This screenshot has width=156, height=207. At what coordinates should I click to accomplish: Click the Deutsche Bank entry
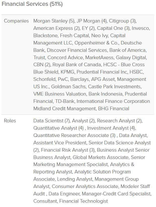[x=88, y=47]
